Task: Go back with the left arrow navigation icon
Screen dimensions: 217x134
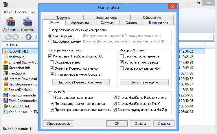Action: tap(8, 37)
